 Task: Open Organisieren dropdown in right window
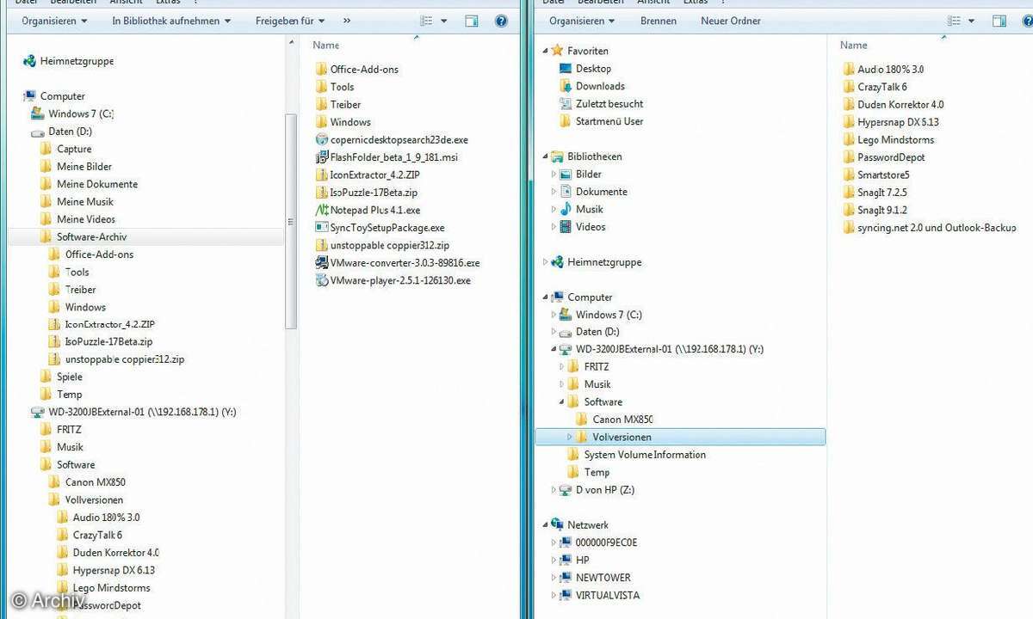[582, 21]
